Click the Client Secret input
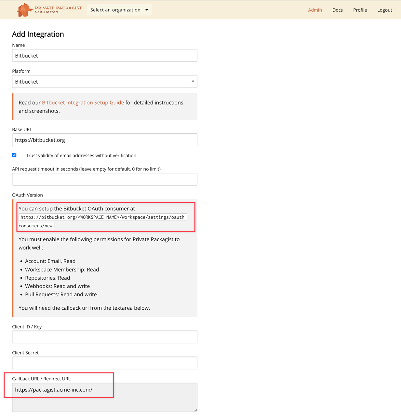The width and height of the screenshot is (401, 416). 104,363
